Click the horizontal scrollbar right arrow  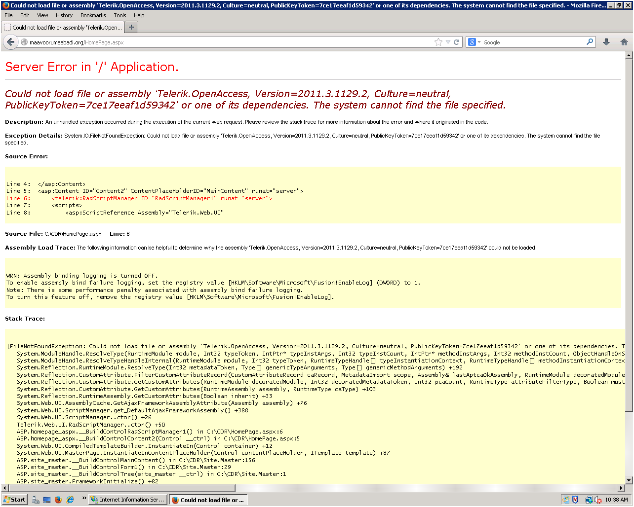pos(621,488)
